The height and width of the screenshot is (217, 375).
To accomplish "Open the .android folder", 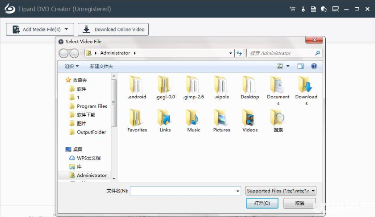I will pos(137,87).
